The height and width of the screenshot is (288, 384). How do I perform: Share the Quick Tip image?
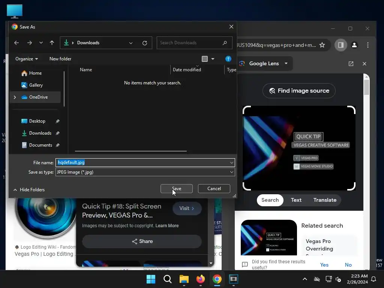[142, 241]
